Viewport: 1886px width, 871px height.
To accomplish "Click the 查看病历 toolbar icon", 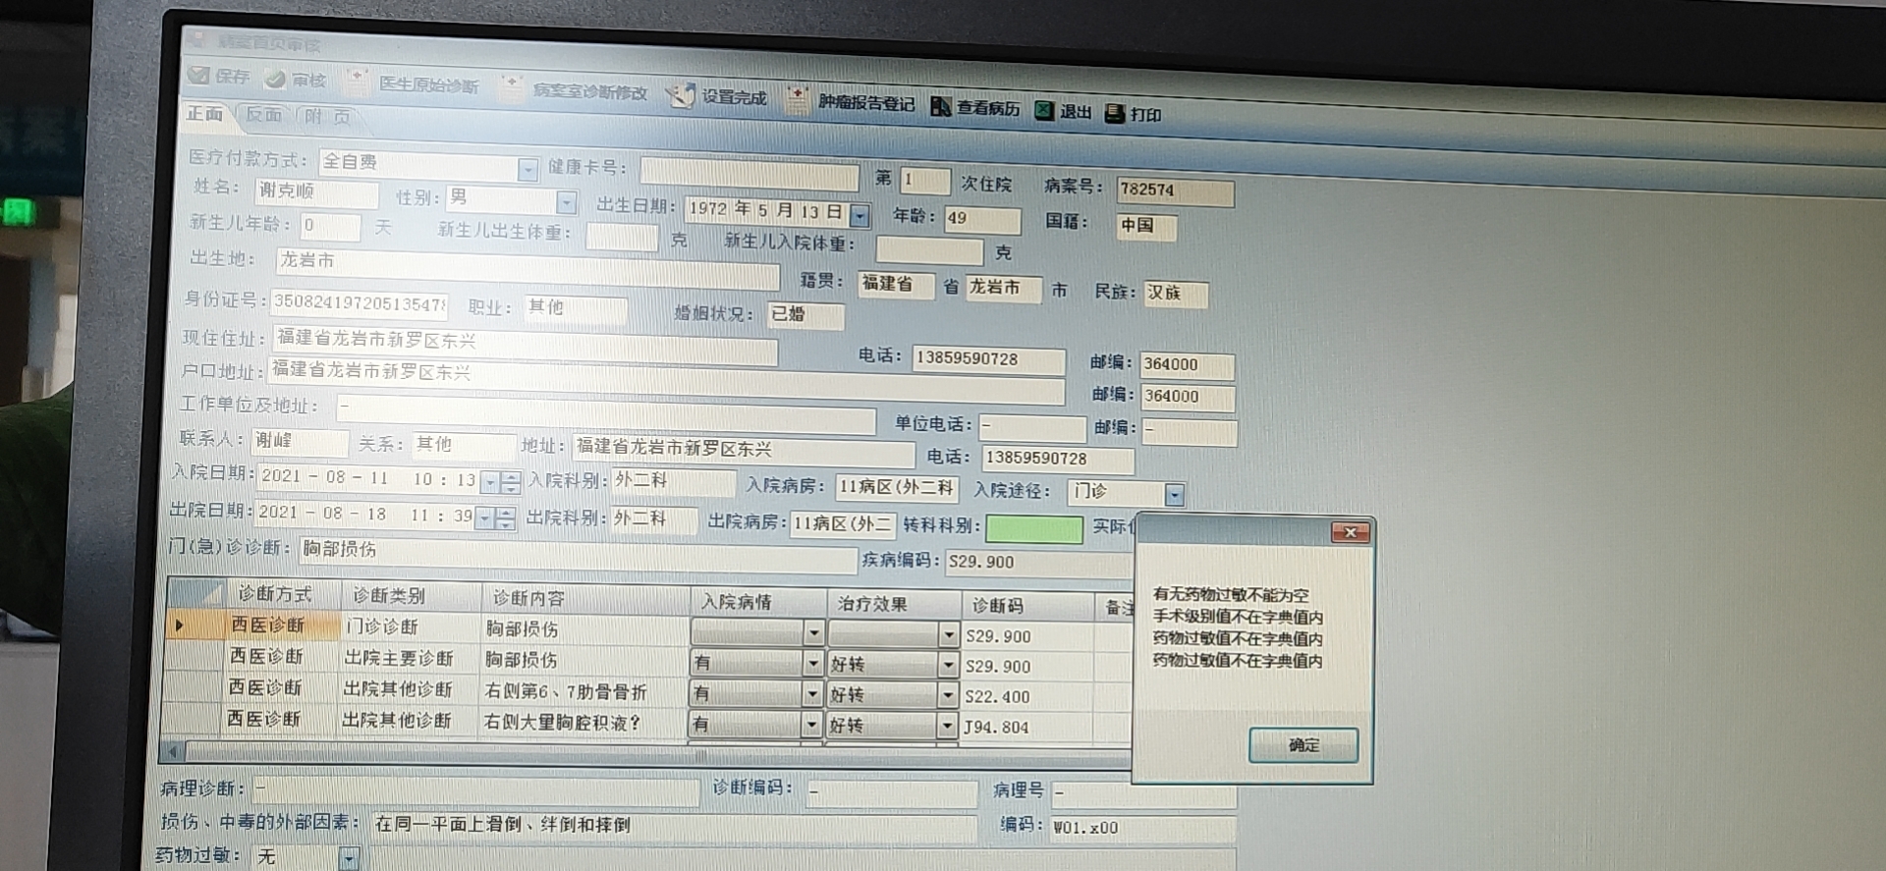I will [940, 106].
